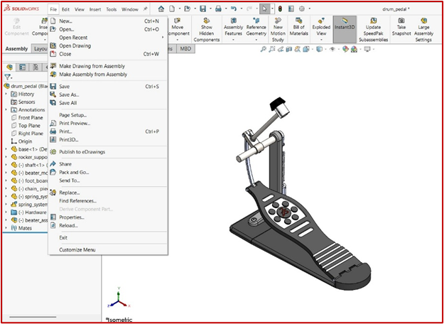The height and width of the screenshot is (324, 444).
Task: Open Large Assembly Settings
Action: 423,29
